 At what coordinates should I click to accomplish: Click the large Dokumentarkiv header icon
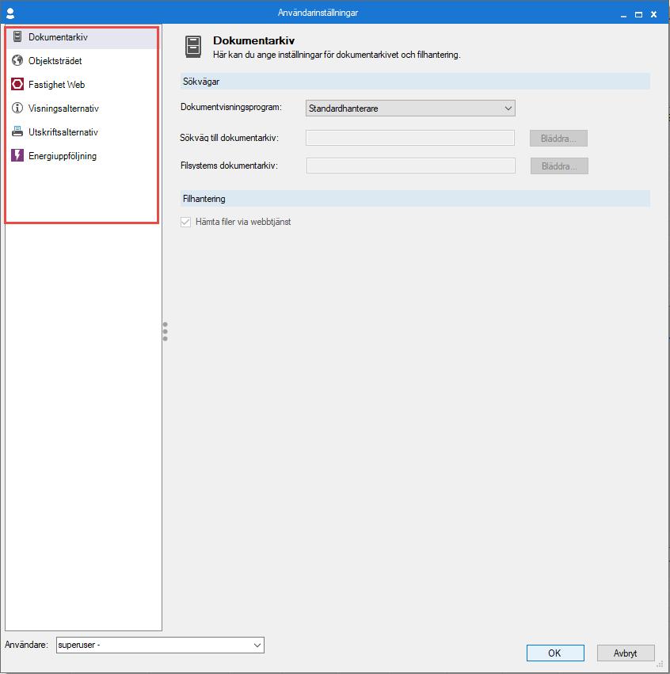pos(193,47)
